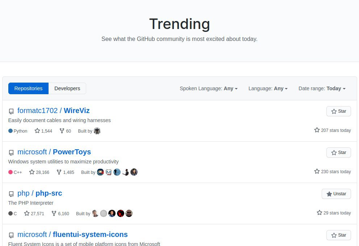The width and height of the screenshot is (359, 246).
Task: Click the '230 stars today' text
Action: tap(333, 171)
